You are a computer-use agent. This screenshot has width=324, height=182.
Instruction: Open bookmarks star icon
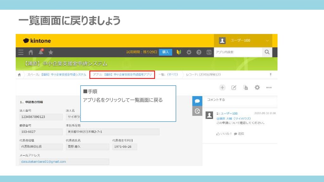[51, 52]
